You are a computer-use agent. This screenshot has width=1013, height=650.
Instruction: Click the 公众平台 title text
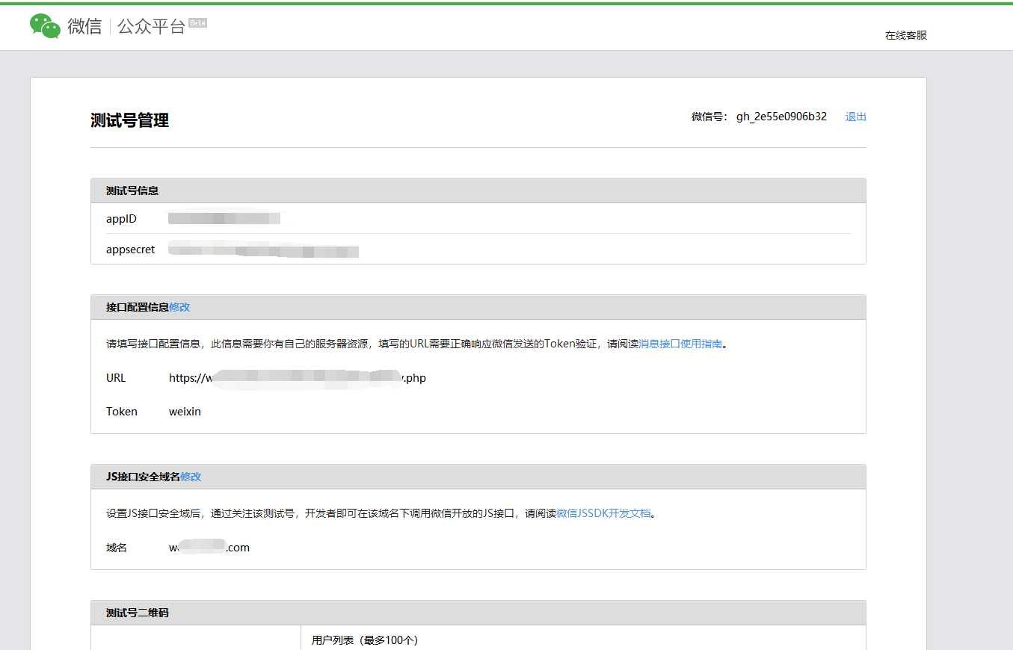151,27
